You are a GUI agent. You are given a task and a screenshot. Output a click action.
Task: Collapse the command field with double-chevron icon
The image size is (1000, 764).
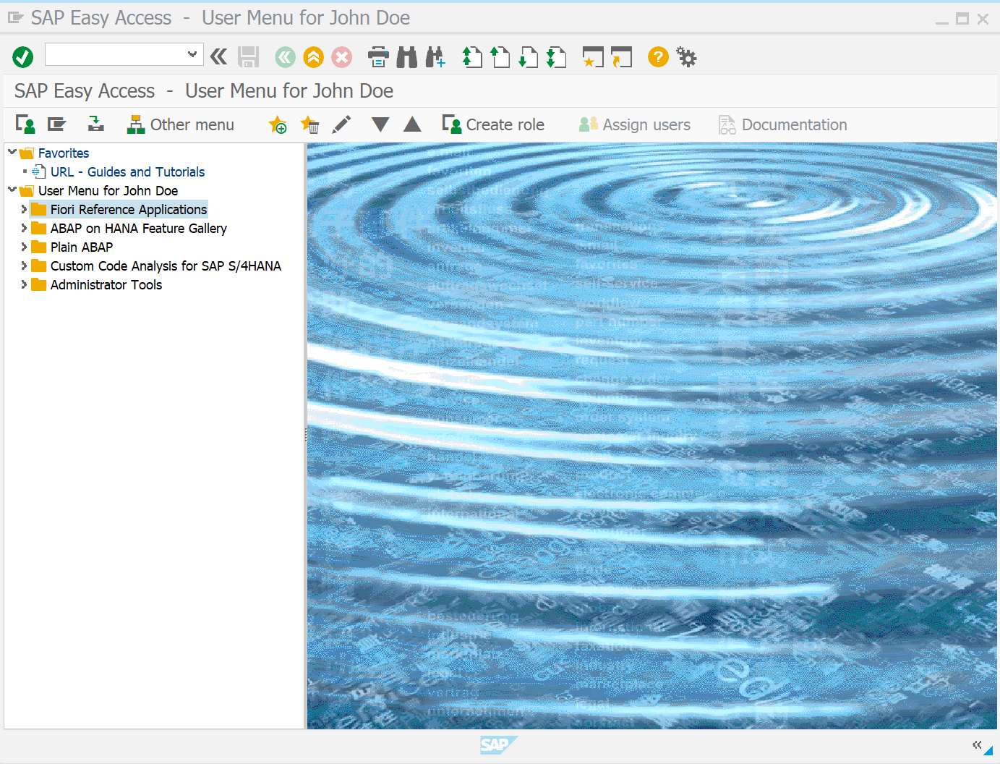[218, 56]
